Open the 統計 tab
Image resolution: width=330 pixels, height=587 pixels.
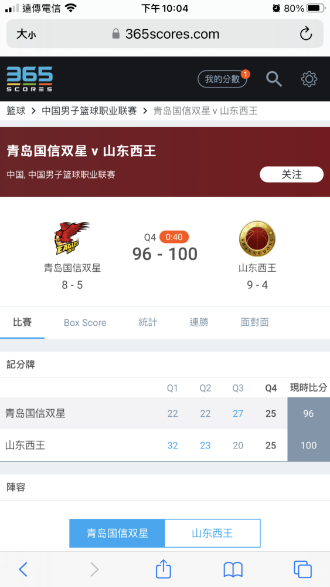[148, 322]
